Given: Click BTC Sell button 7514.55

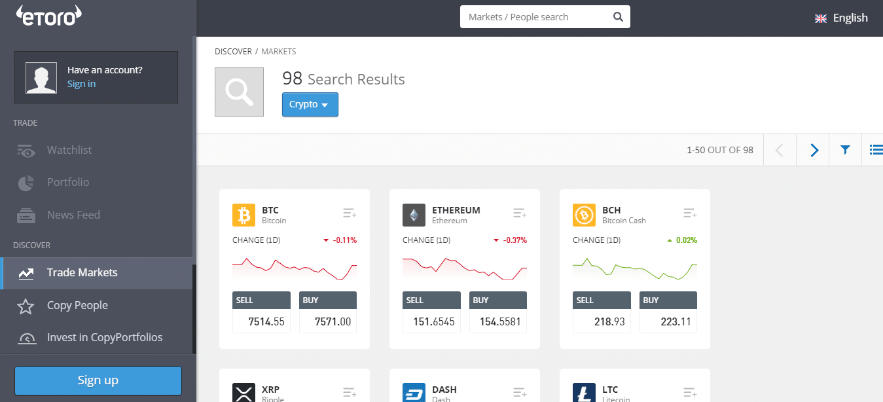Looking at the screenshot, I should [x=261, y=313].
